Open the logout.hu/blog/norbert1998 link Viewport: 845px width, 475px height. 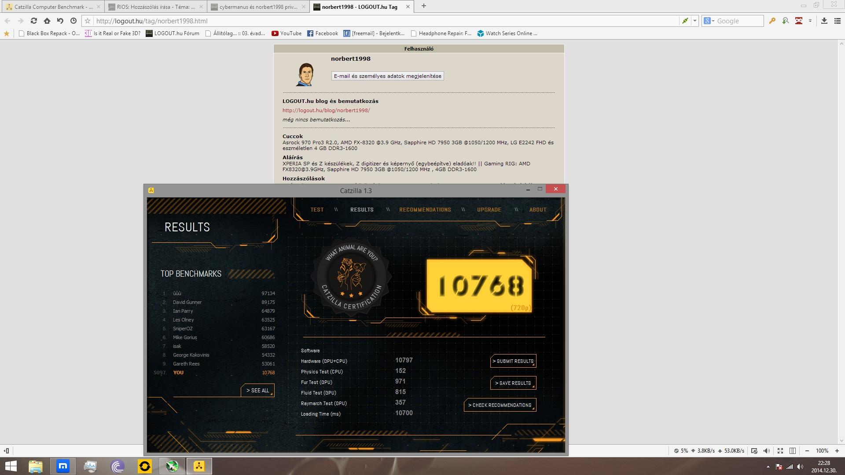326,110
